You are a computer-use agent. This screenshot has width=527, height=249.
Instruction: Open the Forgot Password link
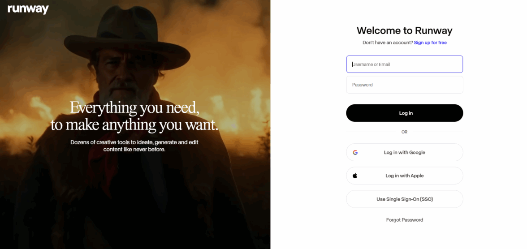[404, 220]
